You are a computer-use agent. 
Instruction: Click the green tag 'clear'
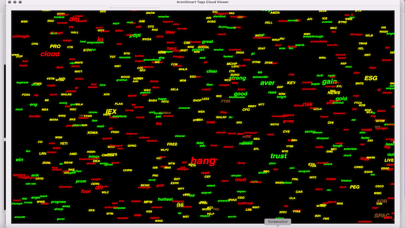pos(212,72)
